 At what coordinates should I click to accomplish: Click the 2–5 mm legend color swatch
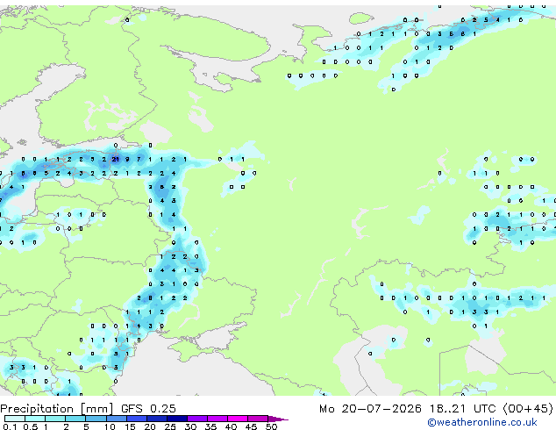click(x=75, y=419)
